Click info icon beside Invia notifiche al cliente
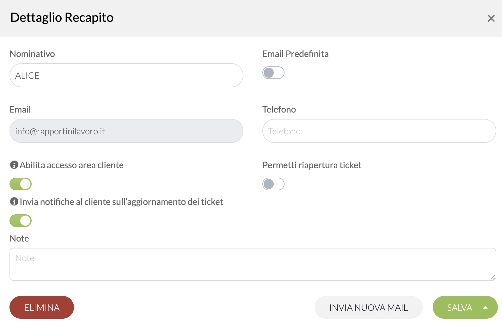The height and width of the screenshot is (325, 502). [14, 201]
